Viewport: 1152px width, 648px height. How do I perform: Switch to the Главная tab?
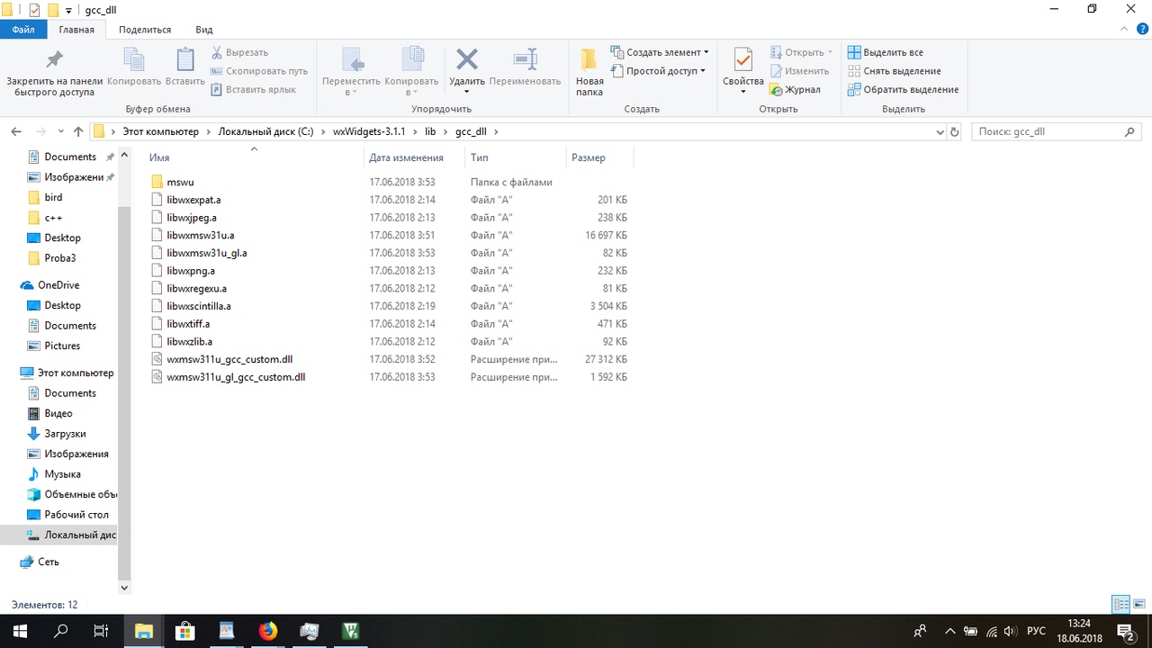76,30
